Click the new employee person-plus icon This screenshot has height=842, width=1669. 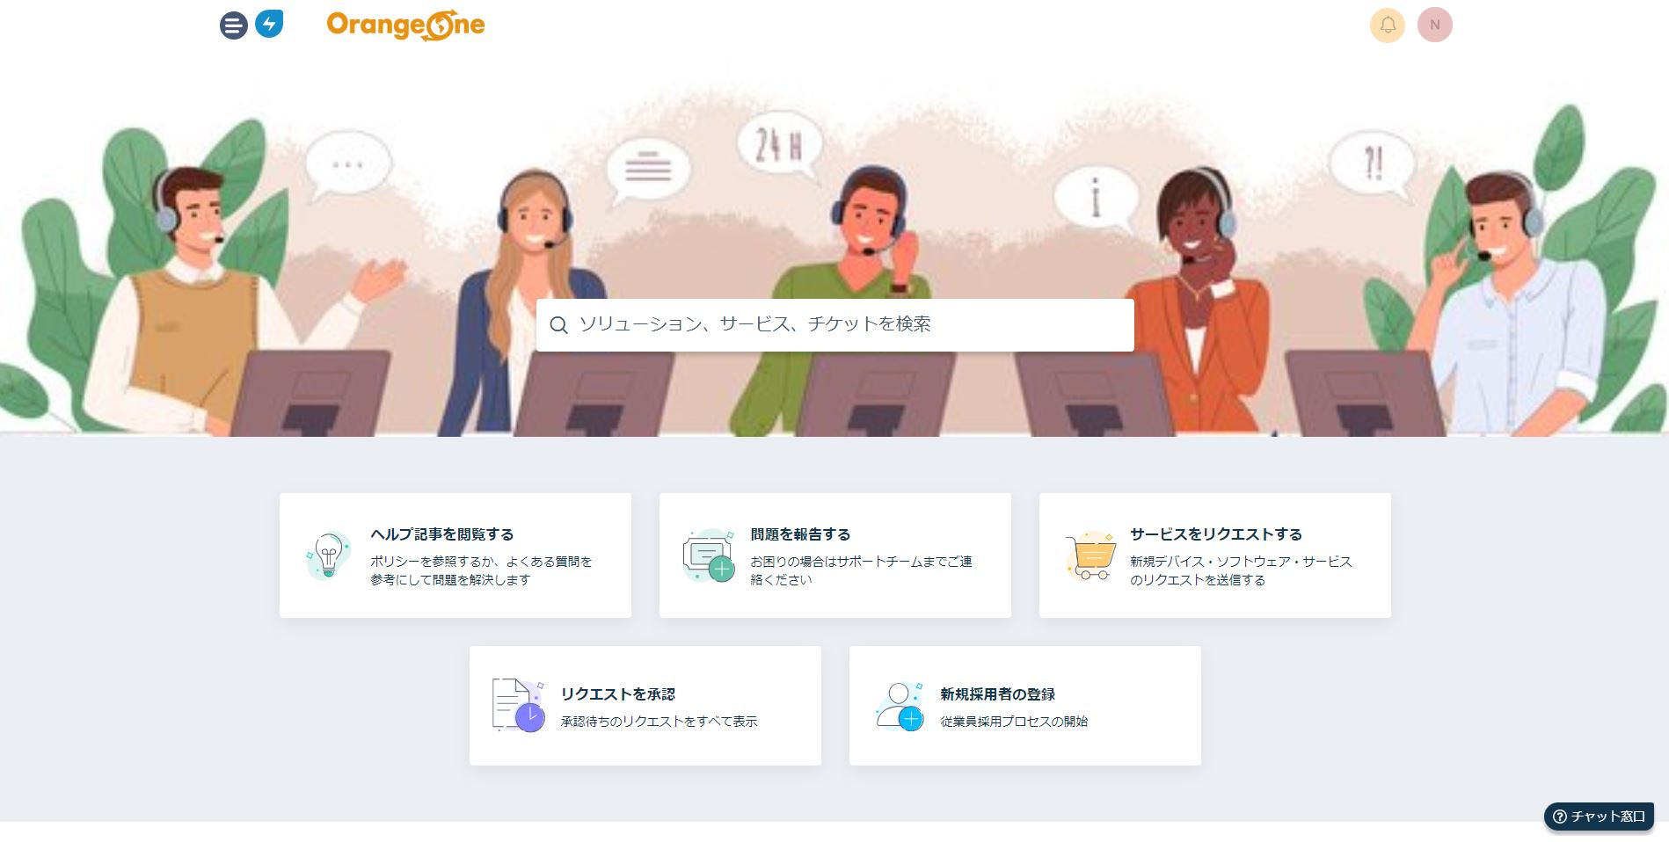[899, 706]
